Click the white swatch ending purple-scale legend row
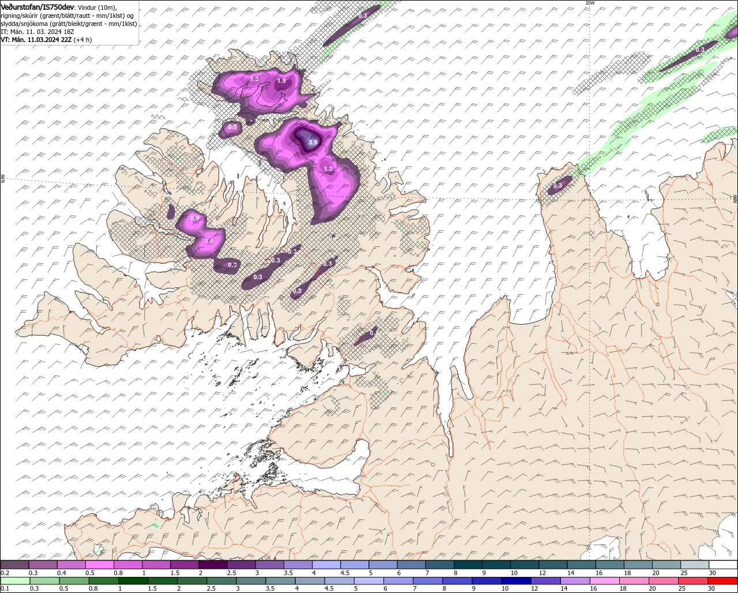Viewport: 738px width, 593px height. click(723, 565)
